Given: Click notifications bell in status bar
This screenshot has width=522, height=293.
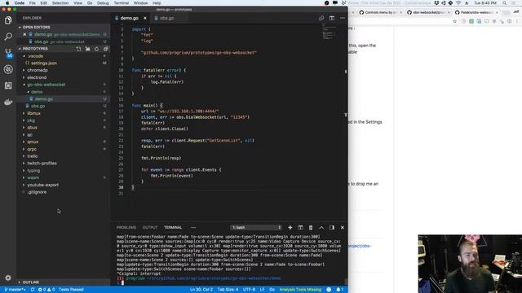Looking at the screenshot, I should pos(339,290).
